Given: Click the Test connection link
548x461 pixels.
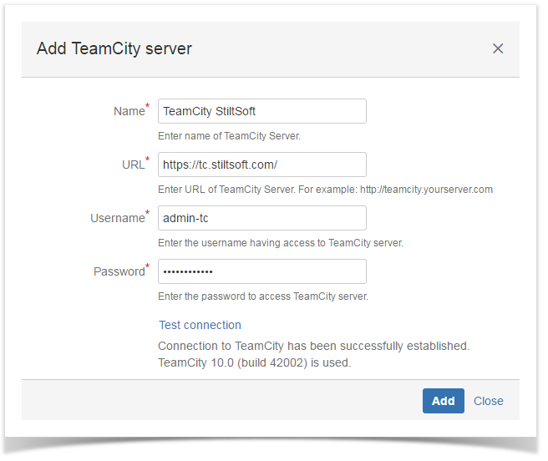Looking at the screenshot, I should [200, 325].
